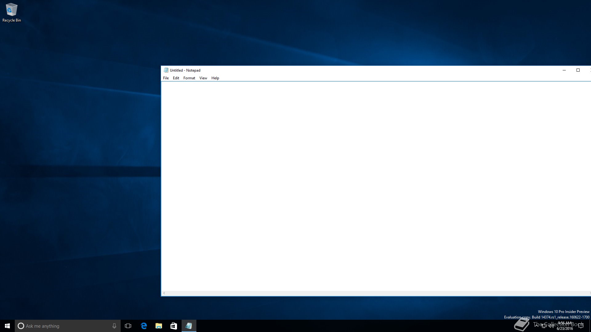The width and height of the screenshot is (591, 332).
Task: Launch Microsoft Edge from the taskbar
Action: (144, 326)
